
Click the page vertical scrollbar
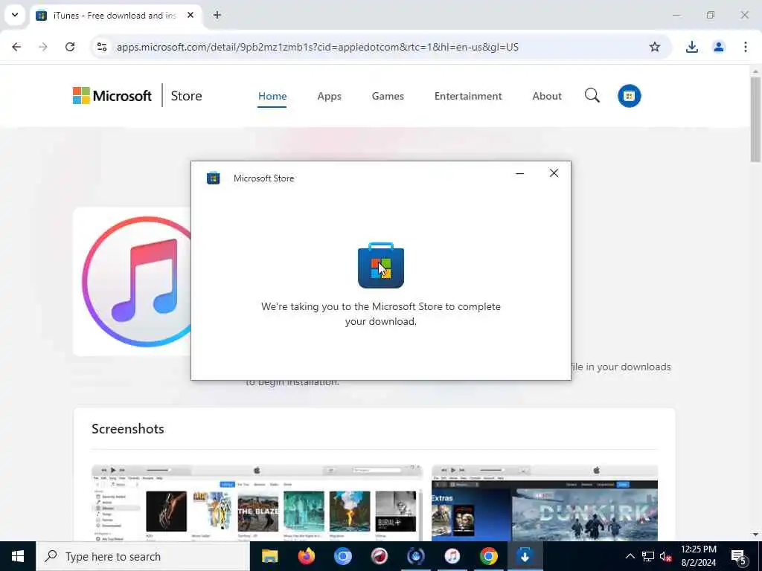click(755, 120)
